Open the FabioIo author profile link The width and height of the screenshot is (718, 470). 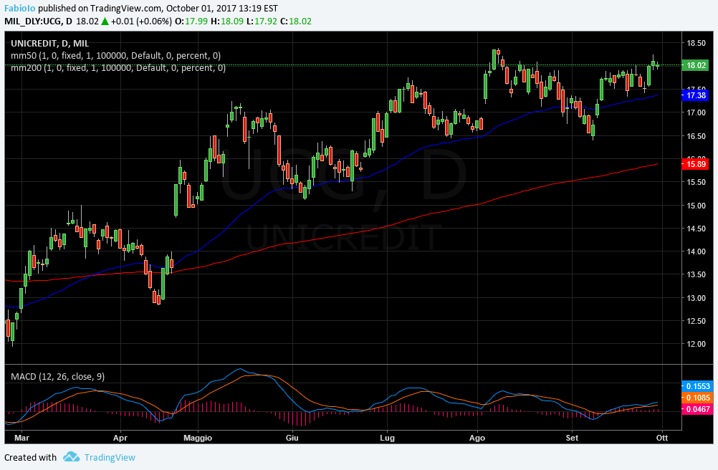coord(20,8)
